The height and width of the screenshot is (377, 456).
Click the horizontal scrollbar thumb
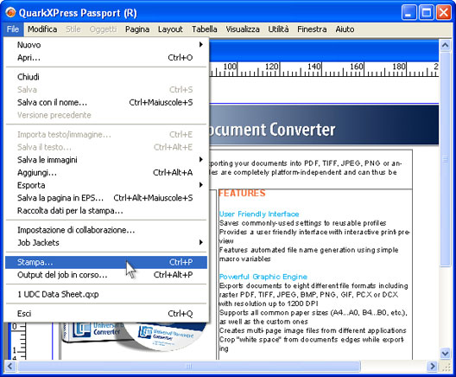click(x=189, y=366)
